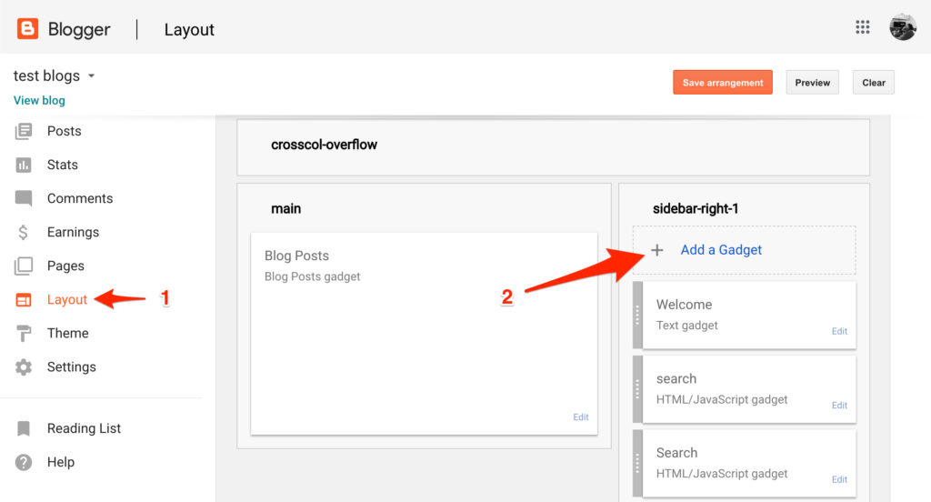The height and width of the screenshot is (502, 931).
Task: Click the Layout page title in header
Action: click(x=189, y=30)
